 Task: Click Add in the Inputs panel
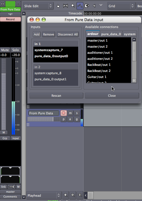(37, 34)
